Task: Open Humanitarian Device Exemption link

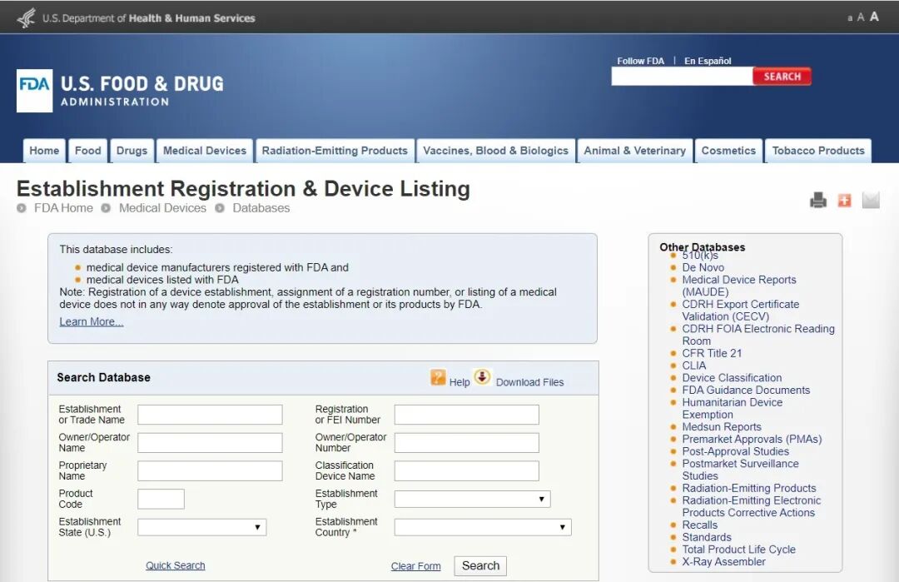Action: click(x=733, y=408)
